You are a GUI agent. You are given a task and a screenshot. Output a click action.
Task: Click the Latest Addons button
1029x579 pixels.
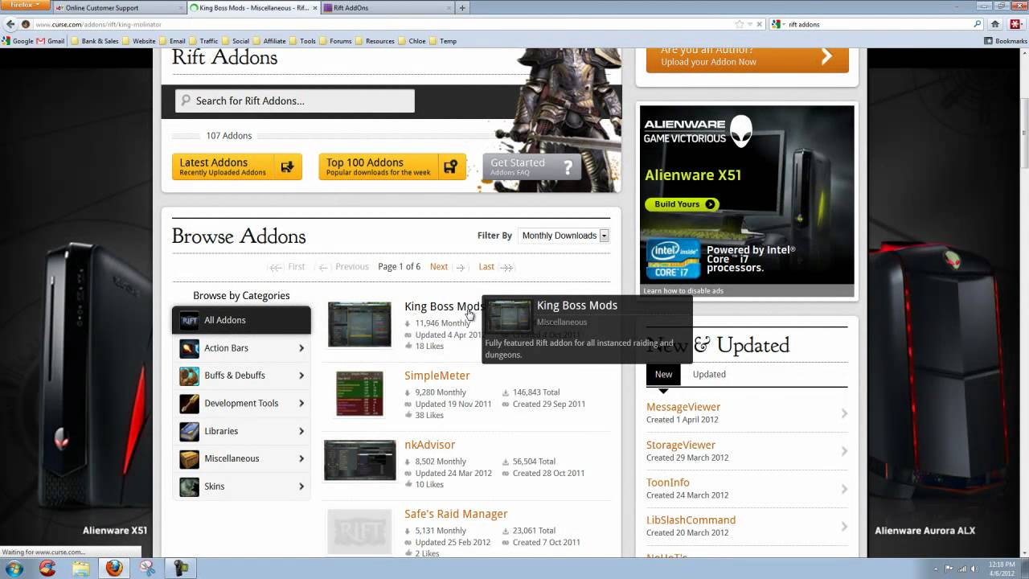point(237,166)
